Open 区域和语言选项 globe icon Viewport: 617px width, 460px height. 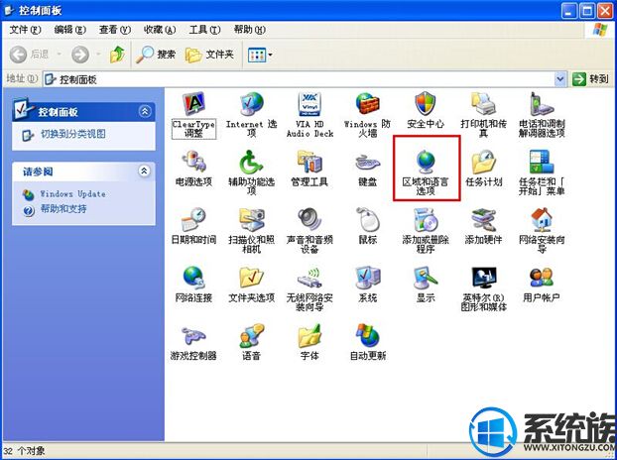[x=426, y=162]
